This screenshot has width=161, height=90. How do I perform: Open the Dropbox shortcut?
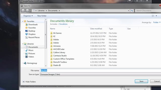(30, 34)
